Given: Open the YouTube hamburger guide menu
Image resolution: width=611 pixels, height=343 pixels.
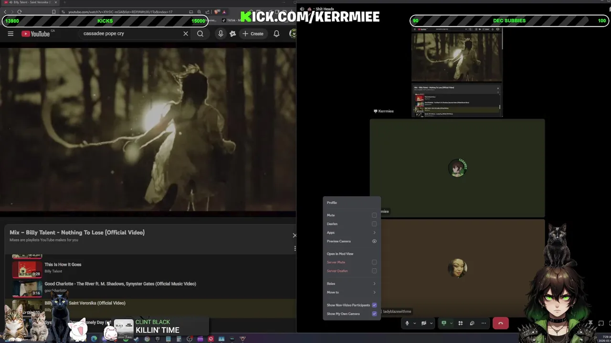Looking at the screenshot, I should (11, 34).
